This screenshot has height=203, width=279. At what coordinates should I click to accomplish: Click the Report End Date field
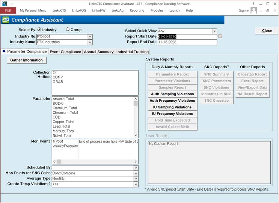pos(187,42)
